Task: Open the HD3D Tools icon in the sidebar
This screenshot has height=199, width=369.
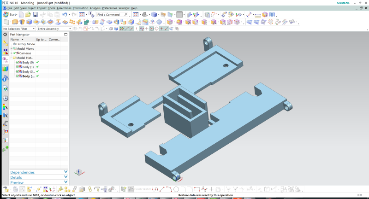Action: tap(5, 78)
